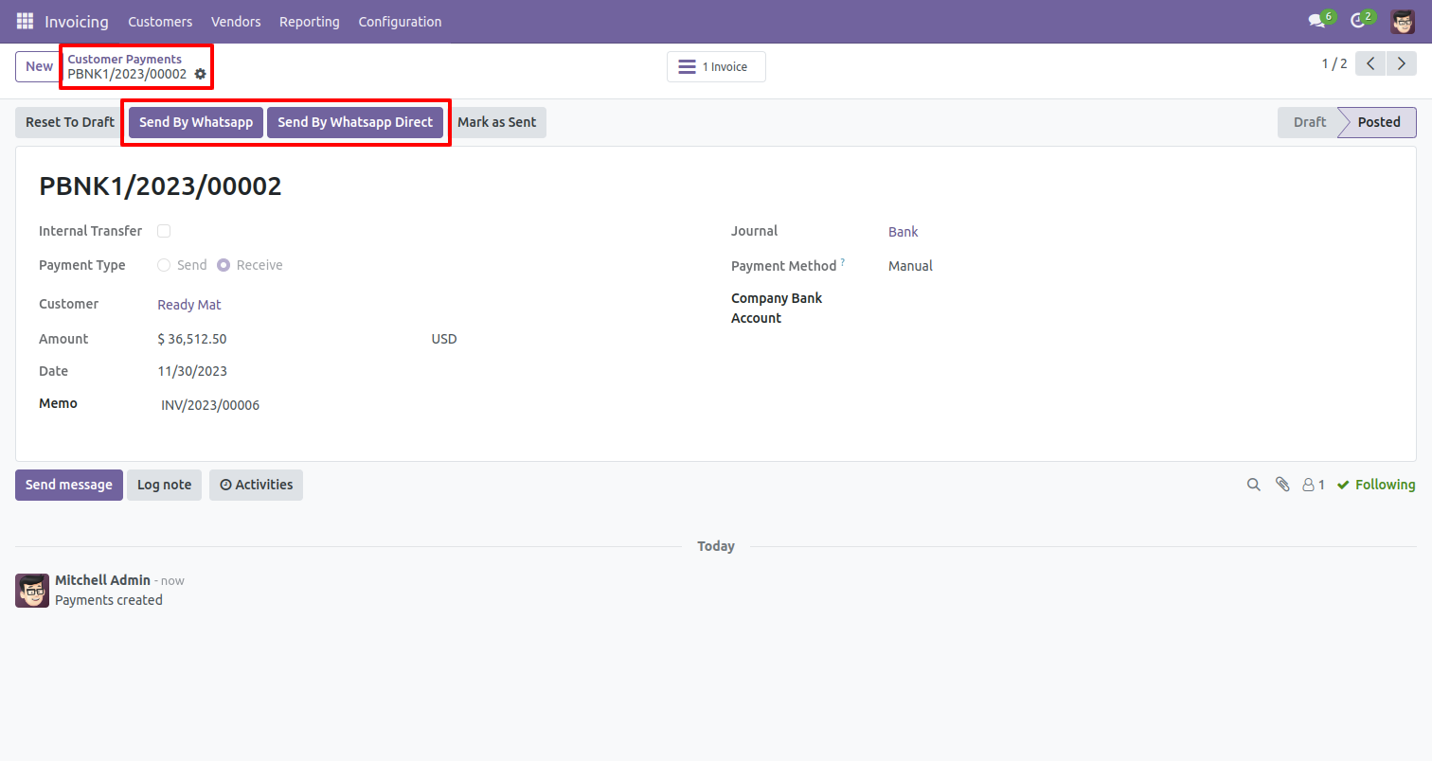
Task: Click the Payments created message text
Action: (109, 600)
